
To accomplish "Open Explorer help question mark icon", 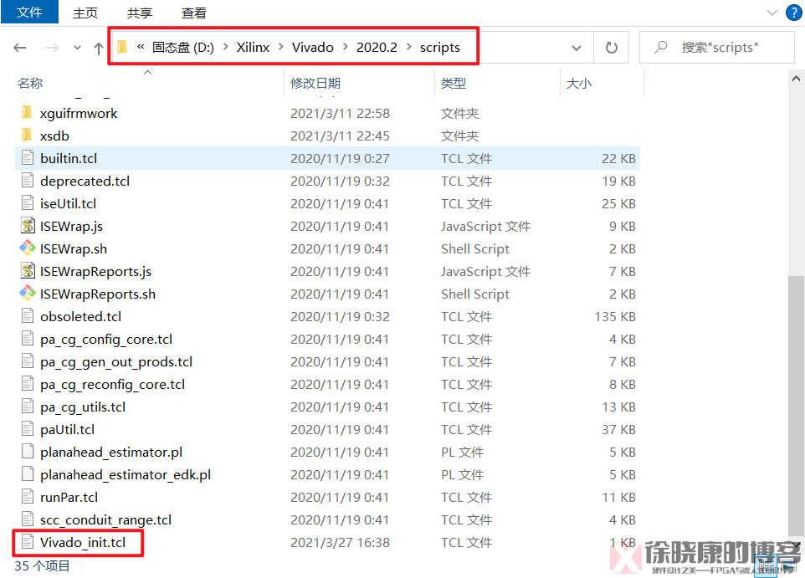I will click(x=794, y=13).
